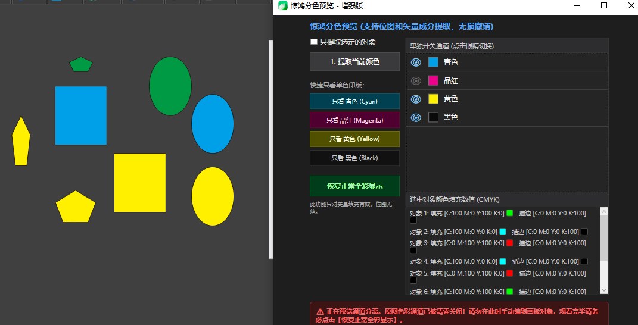
Task: Click the cyan swatch beside 青色
Action: pos(433,62)
